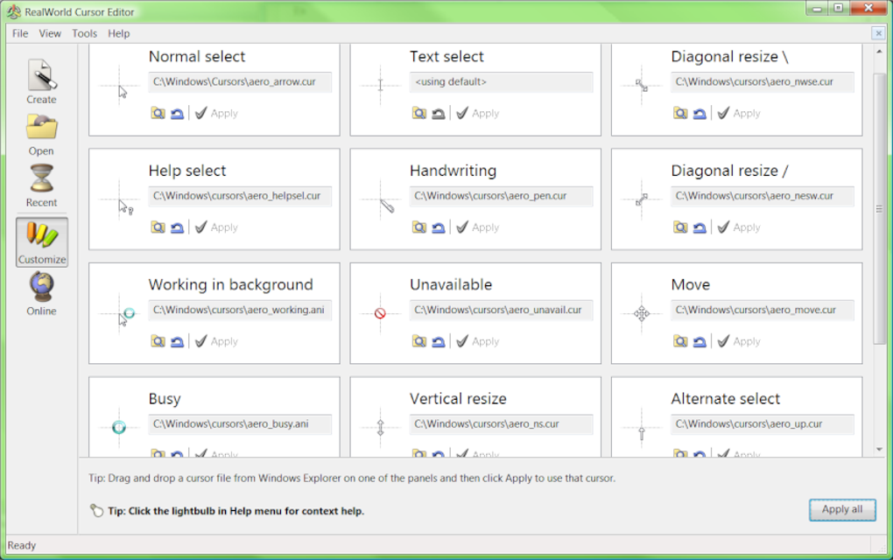Click the Apply all button
The width and height of the screenshot is (893, 560).
842,509
